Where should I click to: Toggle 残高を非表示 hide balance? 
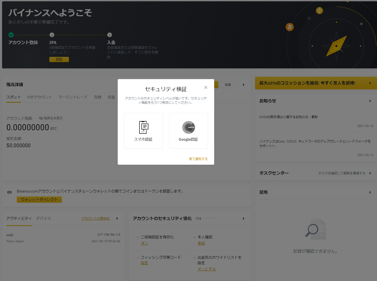51,118
